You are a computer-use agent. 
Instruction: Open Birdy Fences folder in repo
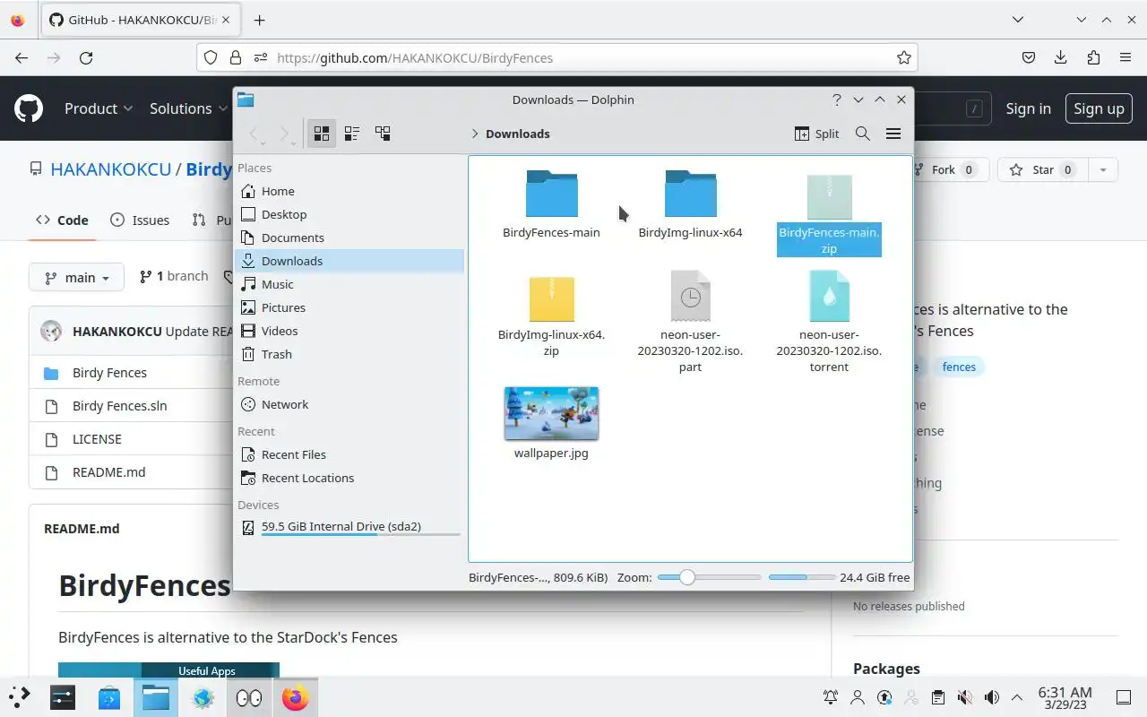pos(109,373)
